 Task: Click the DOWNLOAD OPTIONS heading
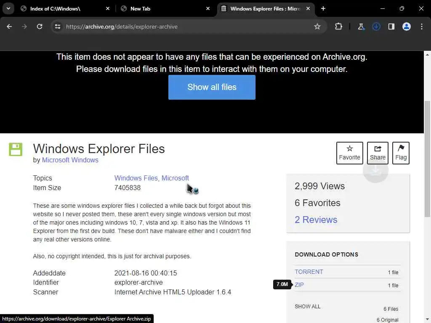click(x=327, y=254)
